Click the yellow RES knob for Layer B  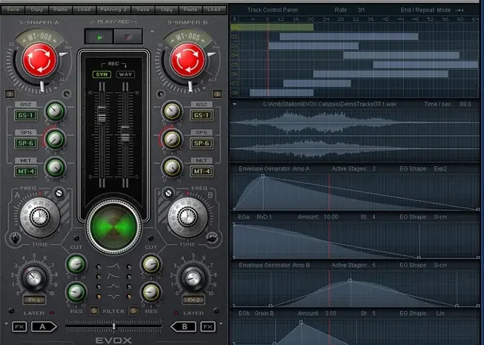click(x=150, y=292)
